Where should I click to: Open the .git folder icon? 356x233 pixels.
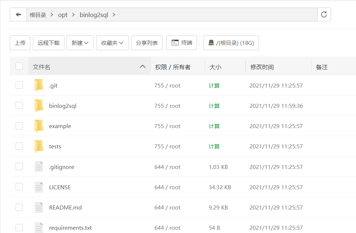click(39, 85)
